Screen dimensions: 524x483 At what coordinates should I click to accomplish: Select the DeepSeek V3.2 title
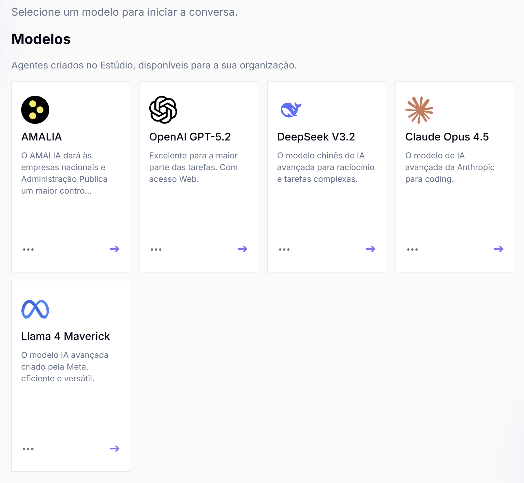click(x=316, y=137)
